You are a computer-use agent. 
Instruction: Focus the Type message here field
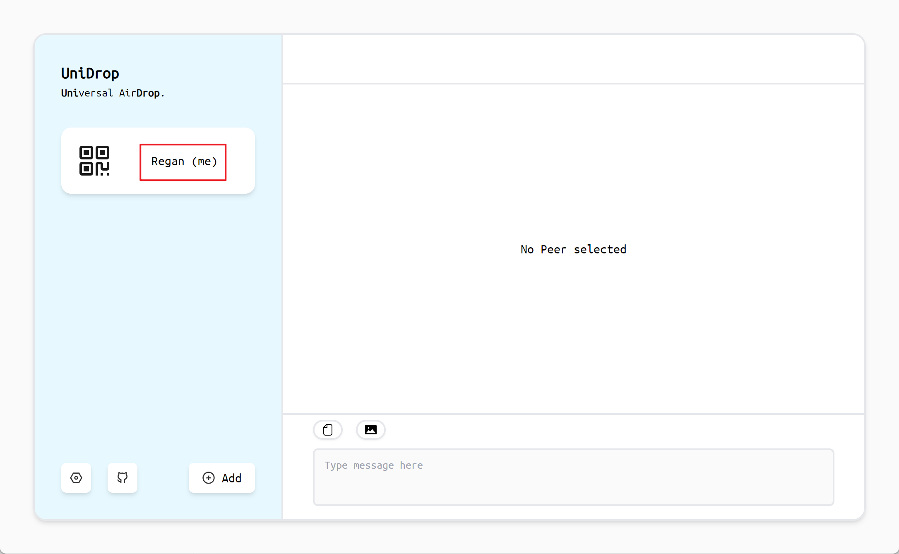[573, 476]
